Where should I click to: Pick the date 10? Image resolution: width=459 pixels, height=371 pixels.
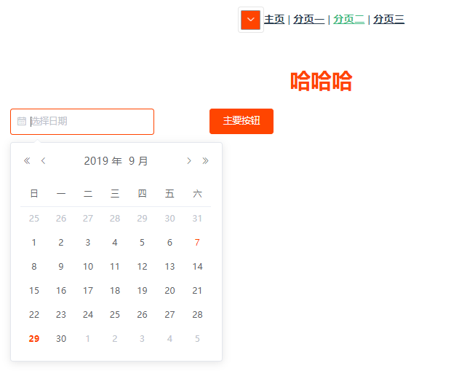[x=88, y=267]
